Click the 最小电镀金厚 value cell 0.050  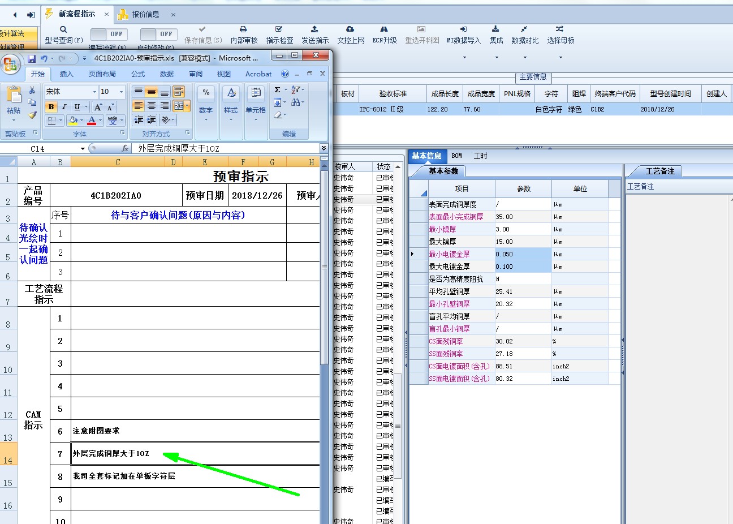(x=523, y=254)
